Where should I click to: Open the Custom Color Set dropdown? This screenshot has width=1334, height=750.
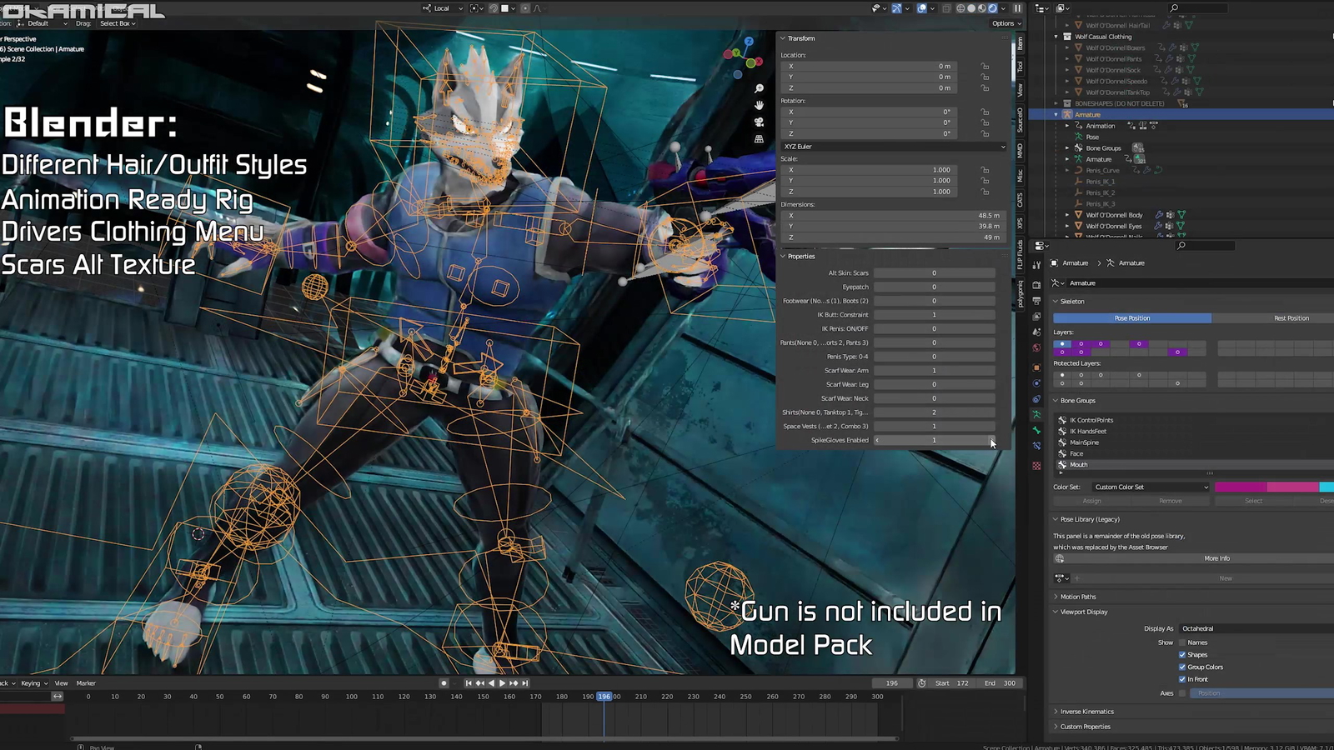[x=1150, y=487]
